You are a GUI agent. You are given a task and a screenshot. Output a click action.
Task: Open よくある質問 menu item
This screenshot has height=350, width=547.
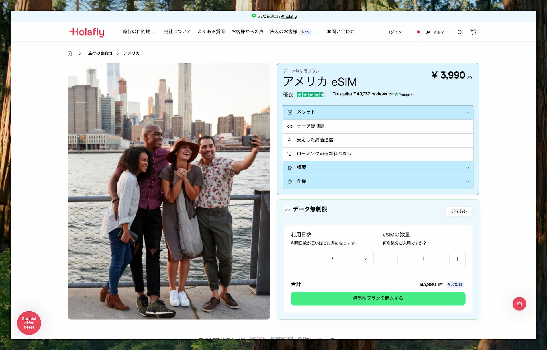tap(211, 32)
